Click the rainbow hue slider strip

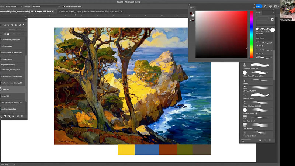[251, 35]
